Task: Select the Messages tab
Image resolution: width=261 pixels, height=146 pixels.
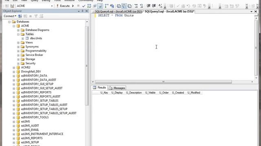Action: coord(117,88)
